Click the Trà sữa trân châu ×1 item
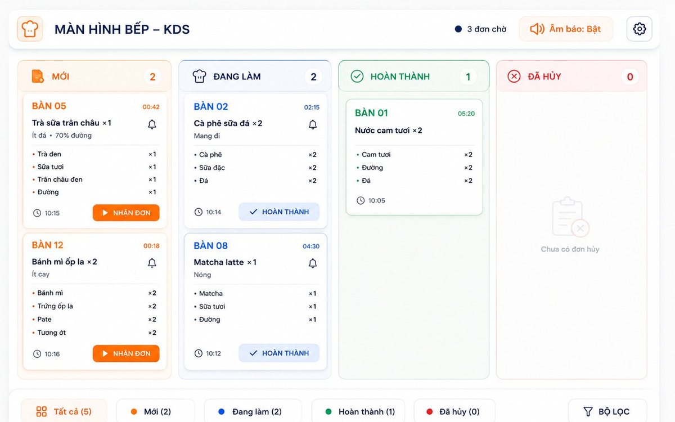The height and width of the screenshot is (422, 675). pos(71,123)
